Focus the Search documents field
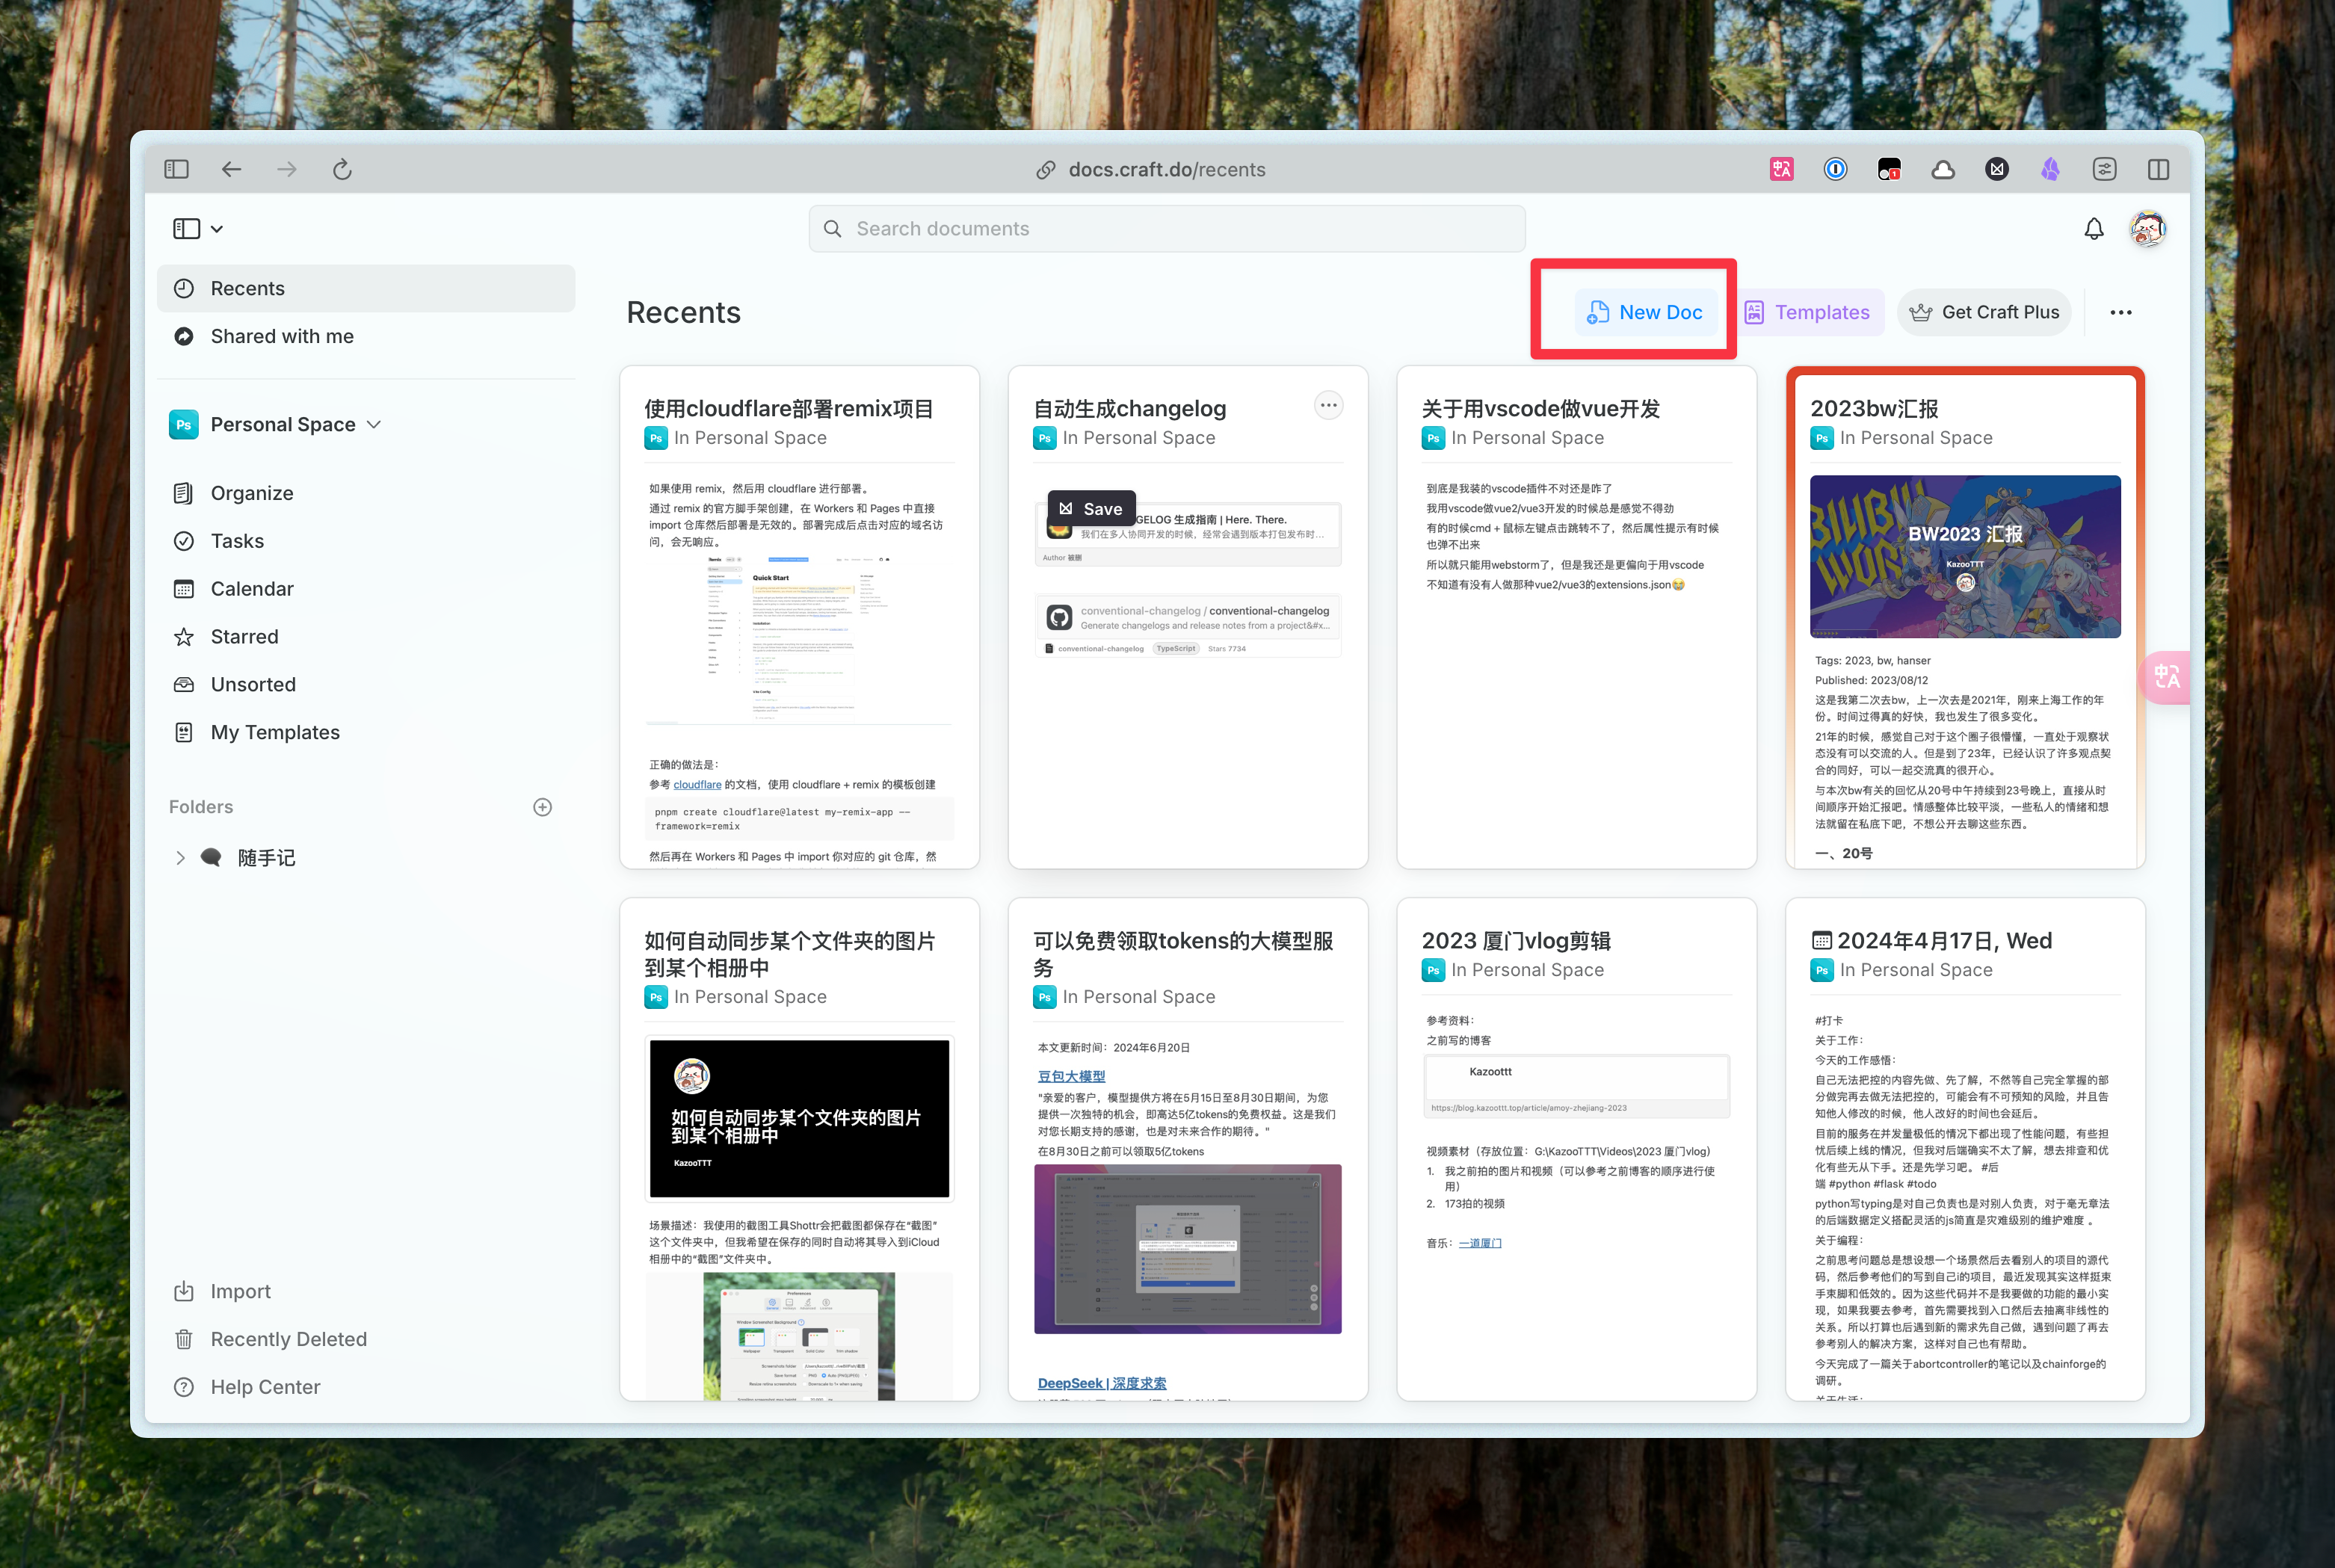This screenshot has width=2335, height=1568. tap(1167, 229)
